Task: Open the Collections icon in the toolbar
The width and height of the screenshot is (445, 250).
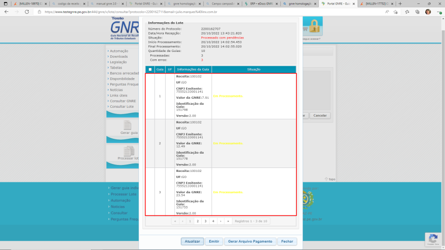Action: 417,12
